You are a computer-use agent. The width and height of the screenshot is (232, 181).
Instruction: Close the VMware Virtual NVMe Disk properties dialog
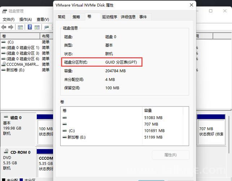click(192, 5)
